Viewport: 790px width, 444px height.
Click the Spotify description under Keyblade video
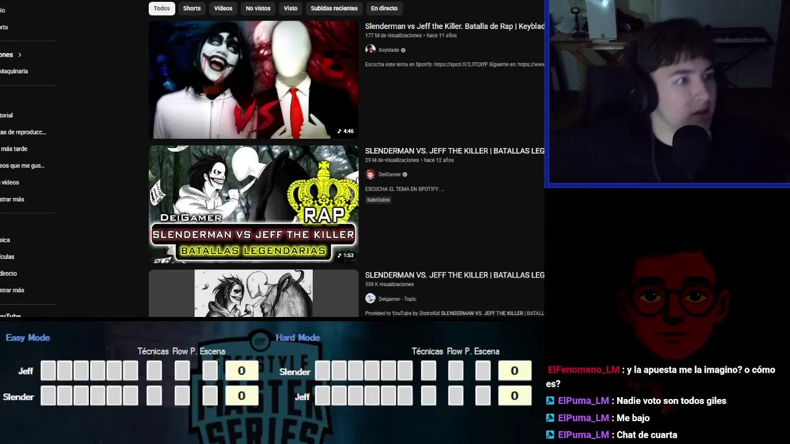[454, 64]
